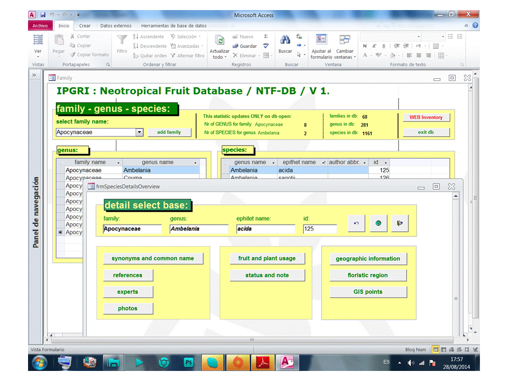Click the WEB Inventory button

(x=426, y=117)
